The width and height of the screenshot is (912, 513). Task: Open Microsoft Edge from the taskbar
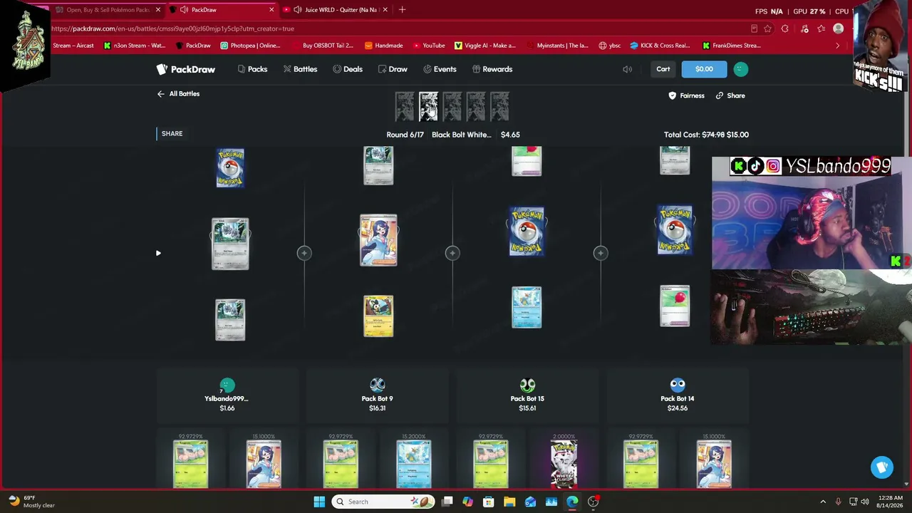(572, 502)
